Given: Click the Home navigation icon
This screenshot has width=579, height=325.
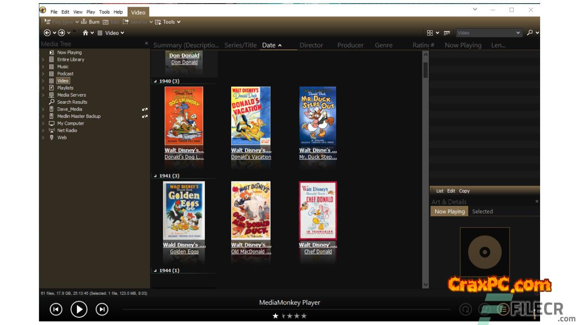Looking at the screenshot, I should tap(85, 33).
